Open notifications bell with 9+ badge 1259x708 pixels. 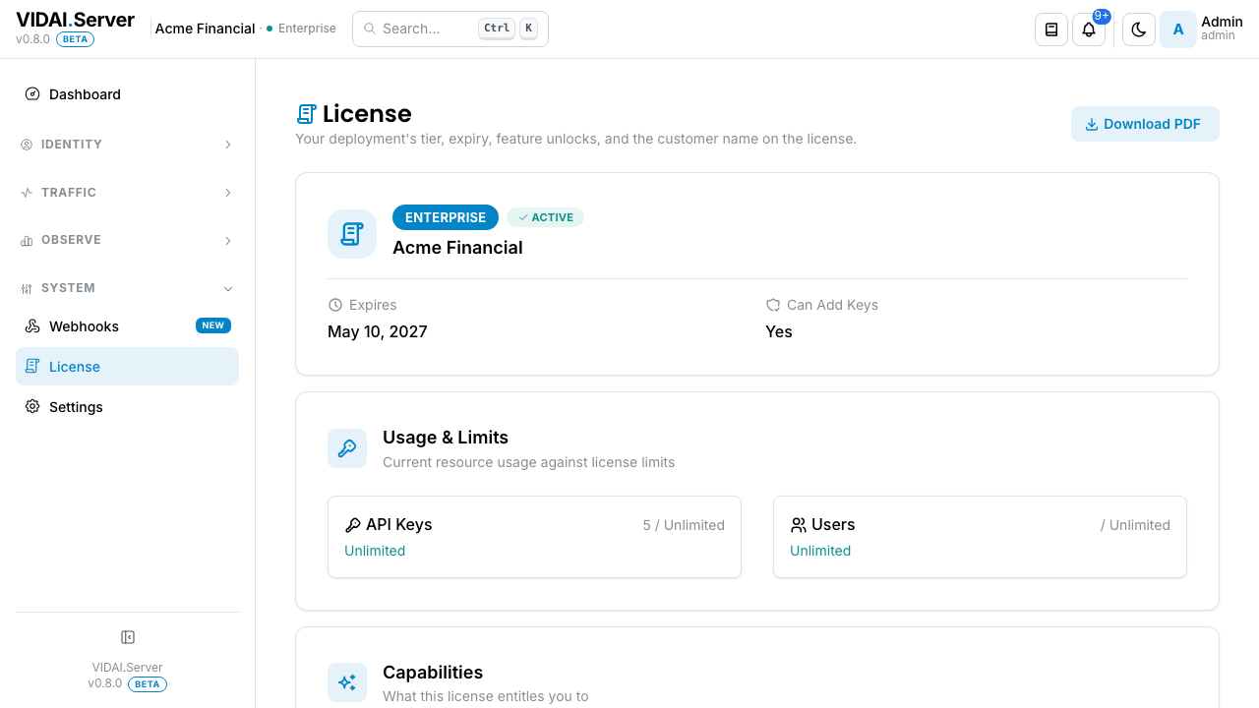(x=1089, y=29)
